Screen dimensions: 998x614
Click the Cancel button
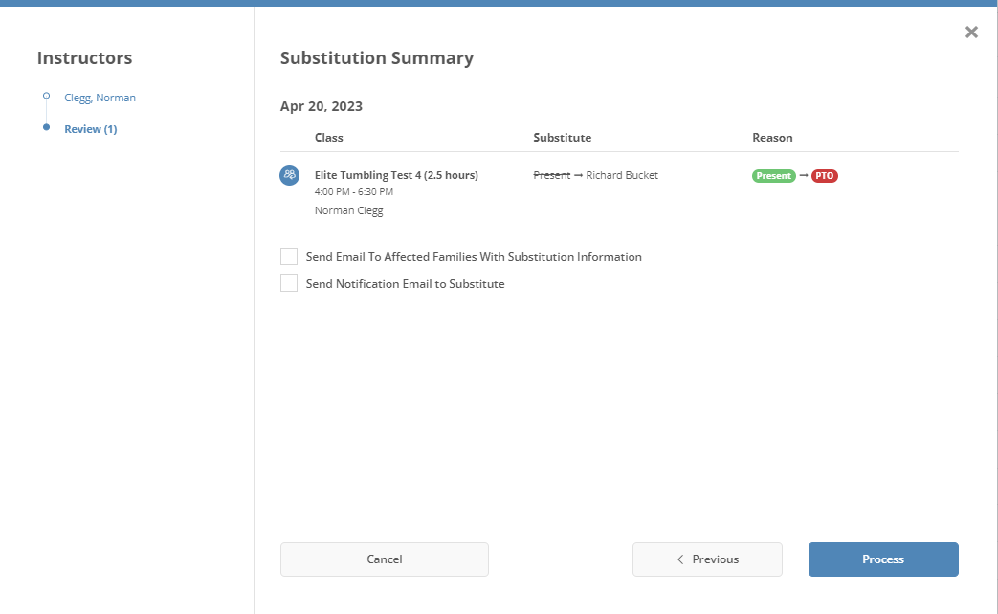[385, 559]
